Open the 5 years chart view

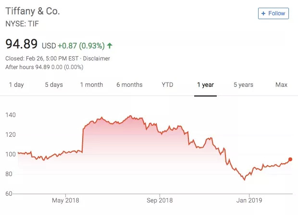(243, 85)
